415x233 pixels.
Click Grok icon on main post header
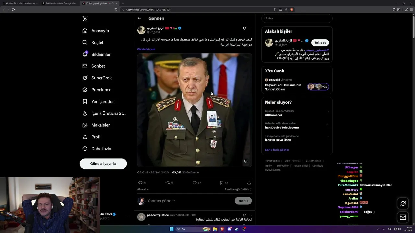click(x=244, y=28)
